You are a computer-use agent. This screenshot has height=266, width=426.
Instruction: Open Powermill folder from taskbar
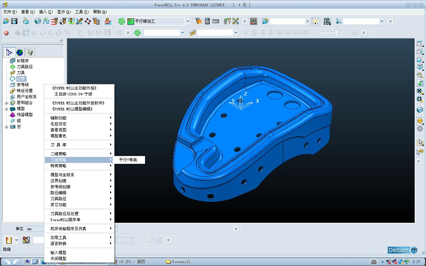pos(178,262)
